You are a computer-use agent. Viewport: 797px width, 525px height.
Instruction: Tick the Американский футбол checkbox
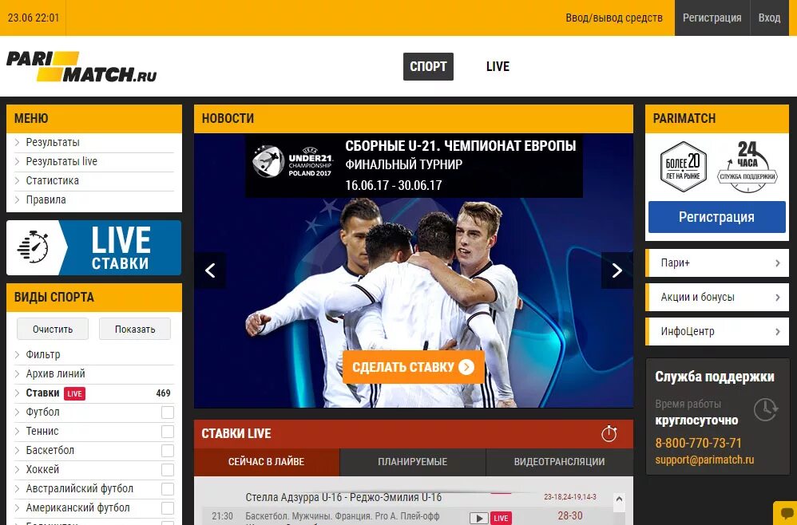point(167,508)
